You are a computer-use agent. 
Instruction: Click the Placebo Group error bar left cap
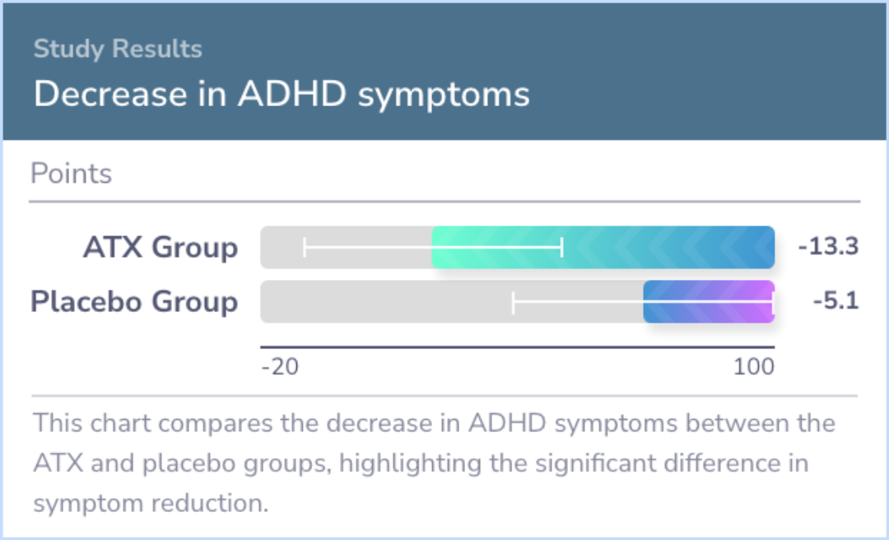513,303
